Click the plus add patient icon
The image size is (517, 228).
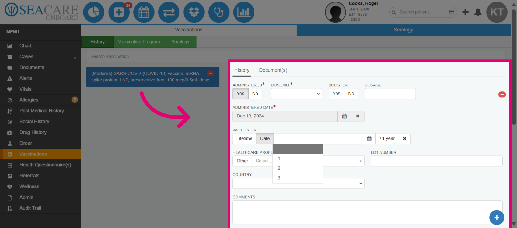click(x=465, y=12)
